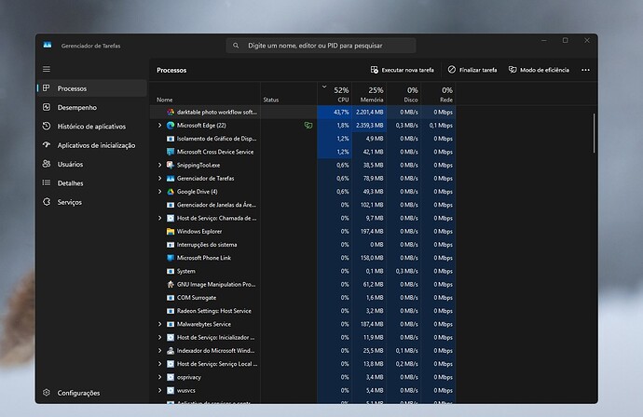Click the darktable process icon

(x=171, y=112)
